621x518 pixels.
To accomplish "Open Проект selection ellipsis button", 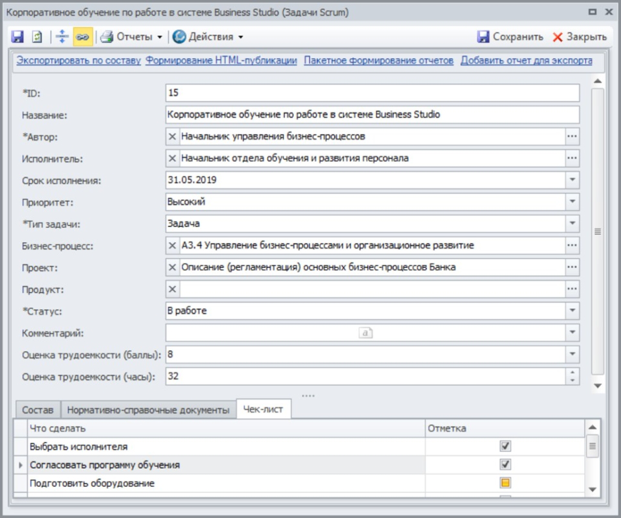I will point(572,267).
